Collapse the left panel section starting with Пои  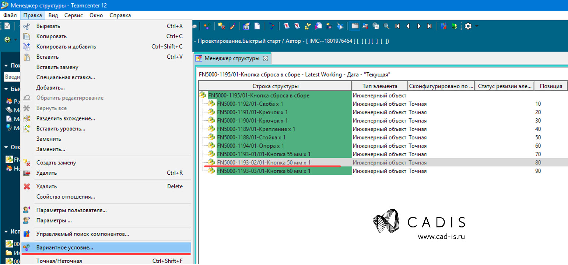click(6, 66)
